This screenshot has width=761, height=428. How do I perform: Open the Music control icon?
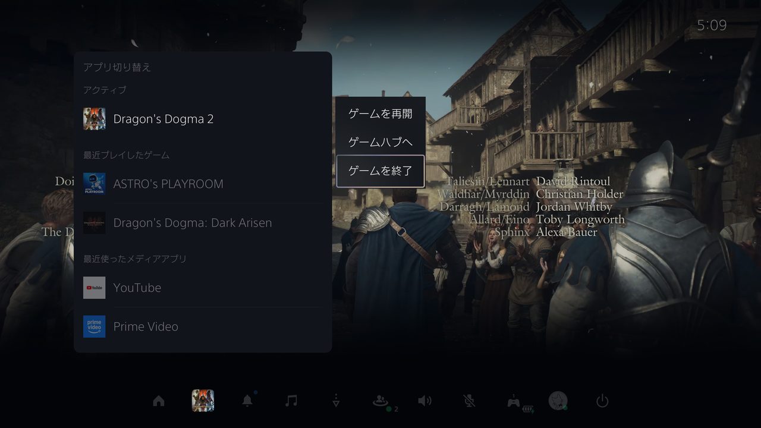(291, 401)
